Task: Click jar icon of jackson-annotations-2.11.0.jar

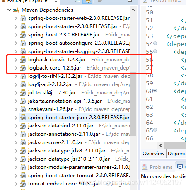Action: pyautogui.click(x=23, y=134)
